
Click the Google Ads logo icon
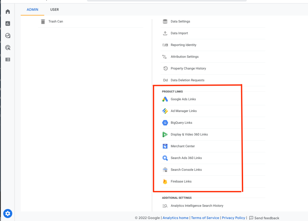click(x=165, y=99)
